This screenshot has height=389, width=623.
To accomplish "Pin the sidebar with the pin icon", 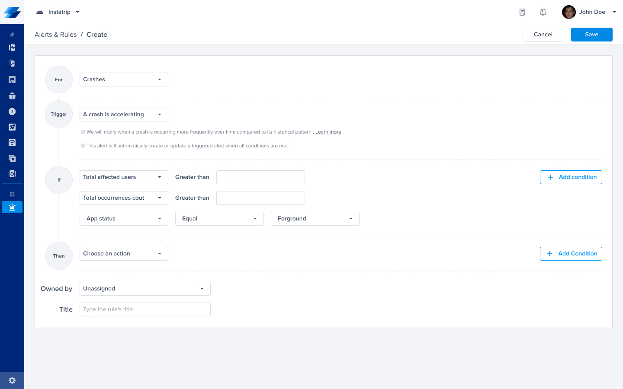I will pos(12,35).
